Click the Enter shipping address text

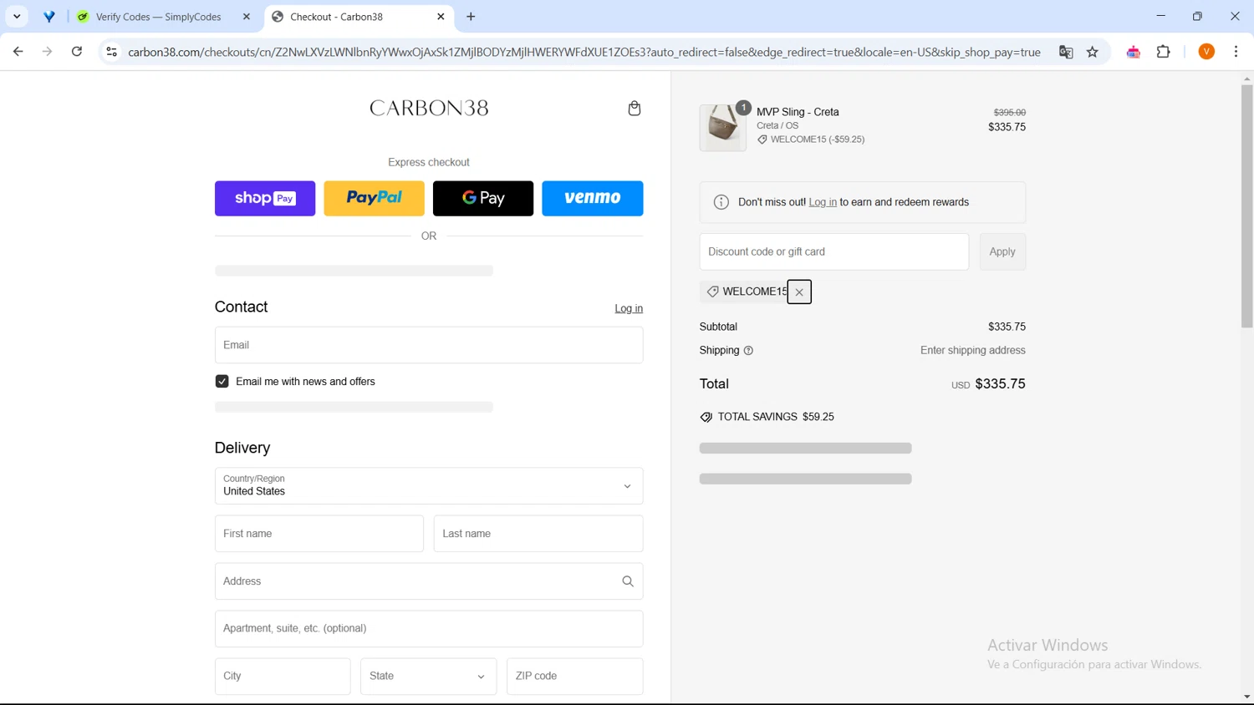[x=973, y=351]
